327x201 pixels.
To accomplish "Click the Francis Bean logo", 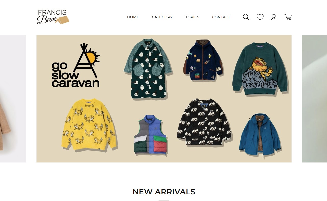I will coord(53,17).
